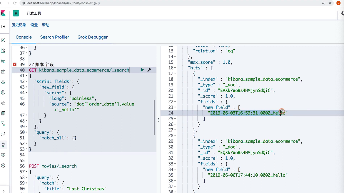Open 历史记录 (History) link
344x193 pixels.
[x=19, y=25]
